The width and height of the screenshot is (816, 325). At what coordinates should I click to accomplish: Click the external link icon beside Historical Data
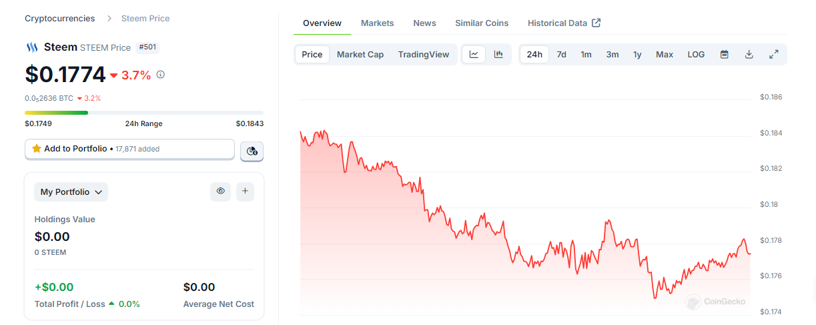click(x=596, y=23)
